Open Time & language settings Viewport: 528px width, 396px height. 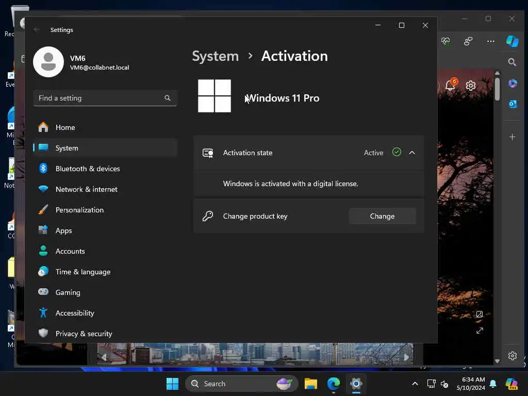[105, 272]
